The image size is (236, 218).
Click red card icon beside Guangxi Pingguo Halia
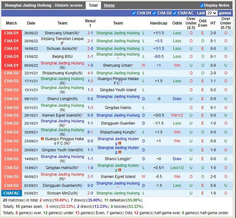pos(42,139)
